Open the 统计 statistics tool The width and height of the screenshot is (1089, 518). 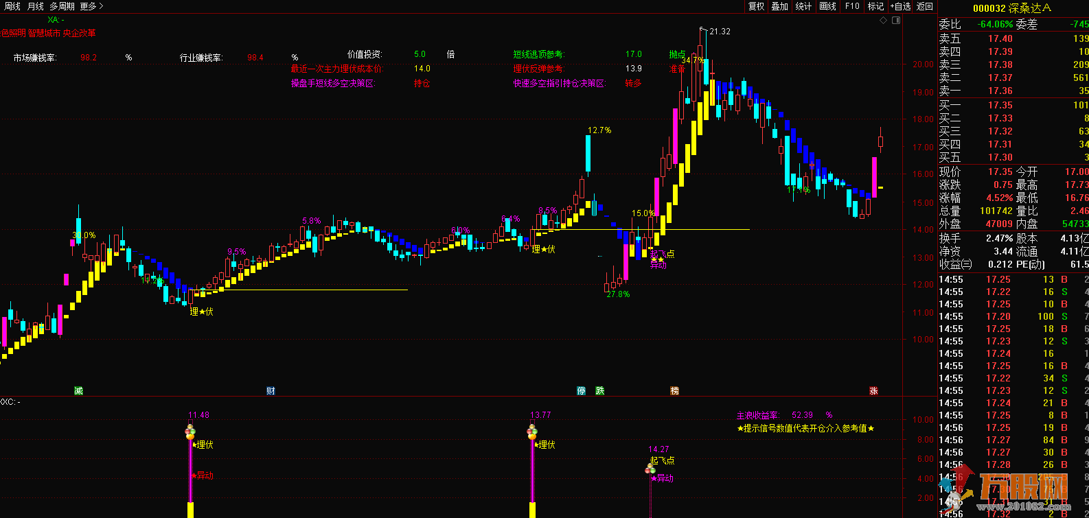(803, 6)
